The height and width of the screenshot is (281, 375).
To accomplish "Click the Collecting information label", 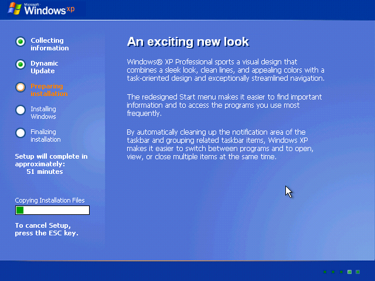I will (x=49, y=44).
